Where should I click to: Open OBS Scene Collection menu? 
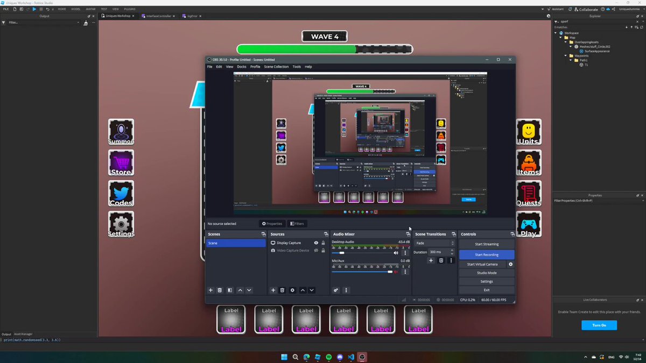tap(276, 67)
